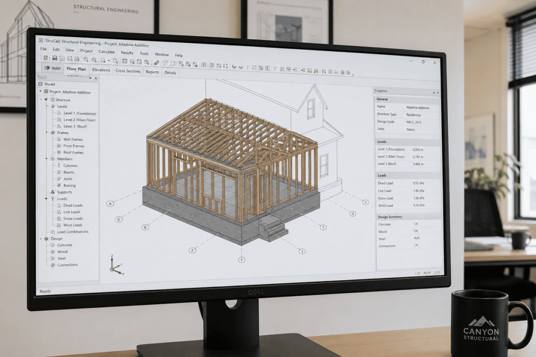The height and width of the screenshot is (357, 536).
Task: Close the Properties panel
Action: [x=438, y=93]
